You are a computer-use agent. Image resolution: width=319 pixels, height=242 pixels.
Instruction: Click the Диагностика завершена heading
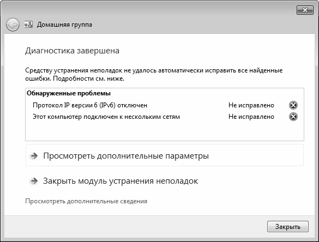point(72,51)
